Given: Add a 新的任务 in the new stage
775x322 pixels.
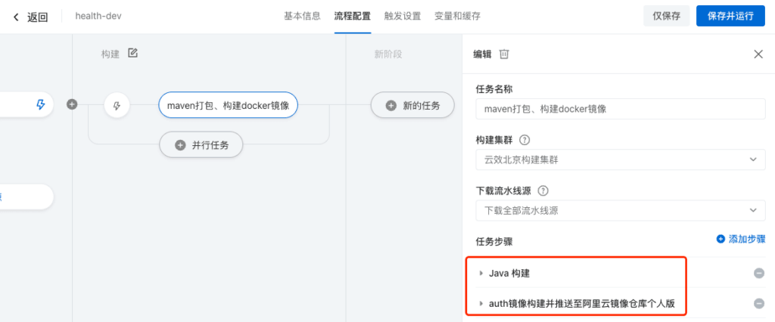Looking at the screenshot, I should click(412, 105).
